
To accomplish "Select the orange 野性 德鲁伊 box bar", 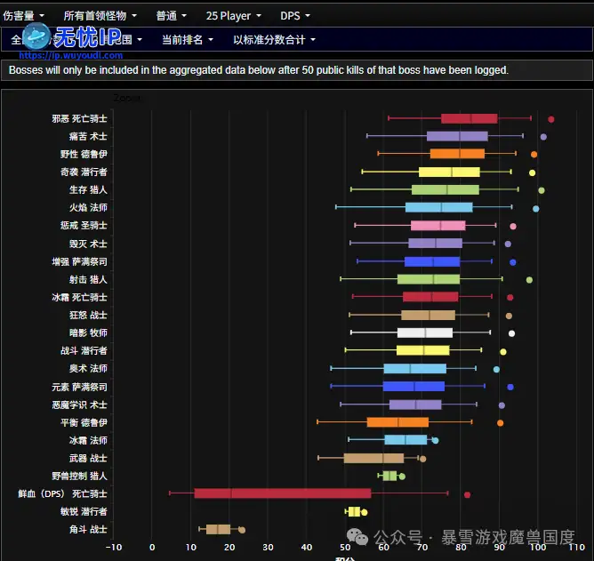I will 457,154.
